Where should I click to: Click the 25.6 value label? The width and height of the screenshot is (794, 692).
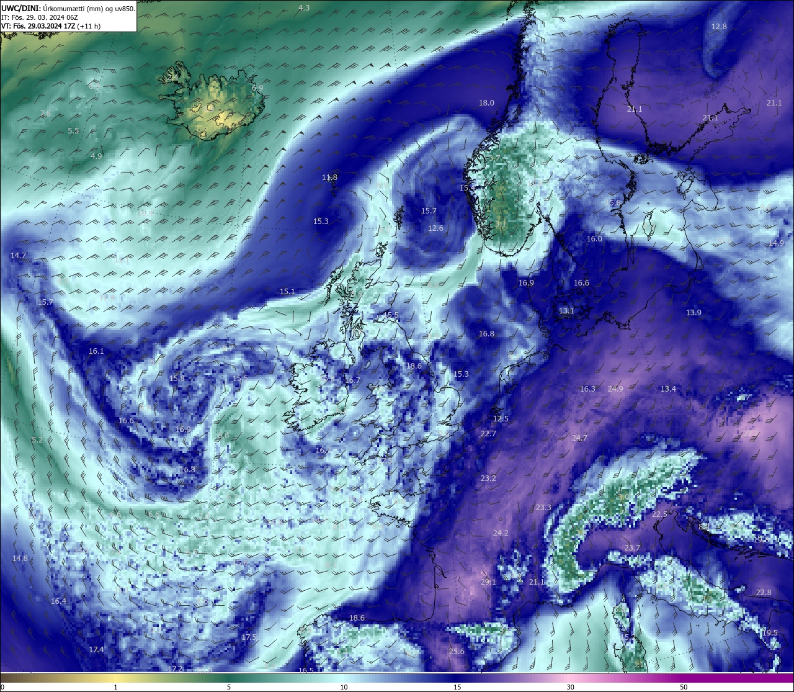coord(457,652)
